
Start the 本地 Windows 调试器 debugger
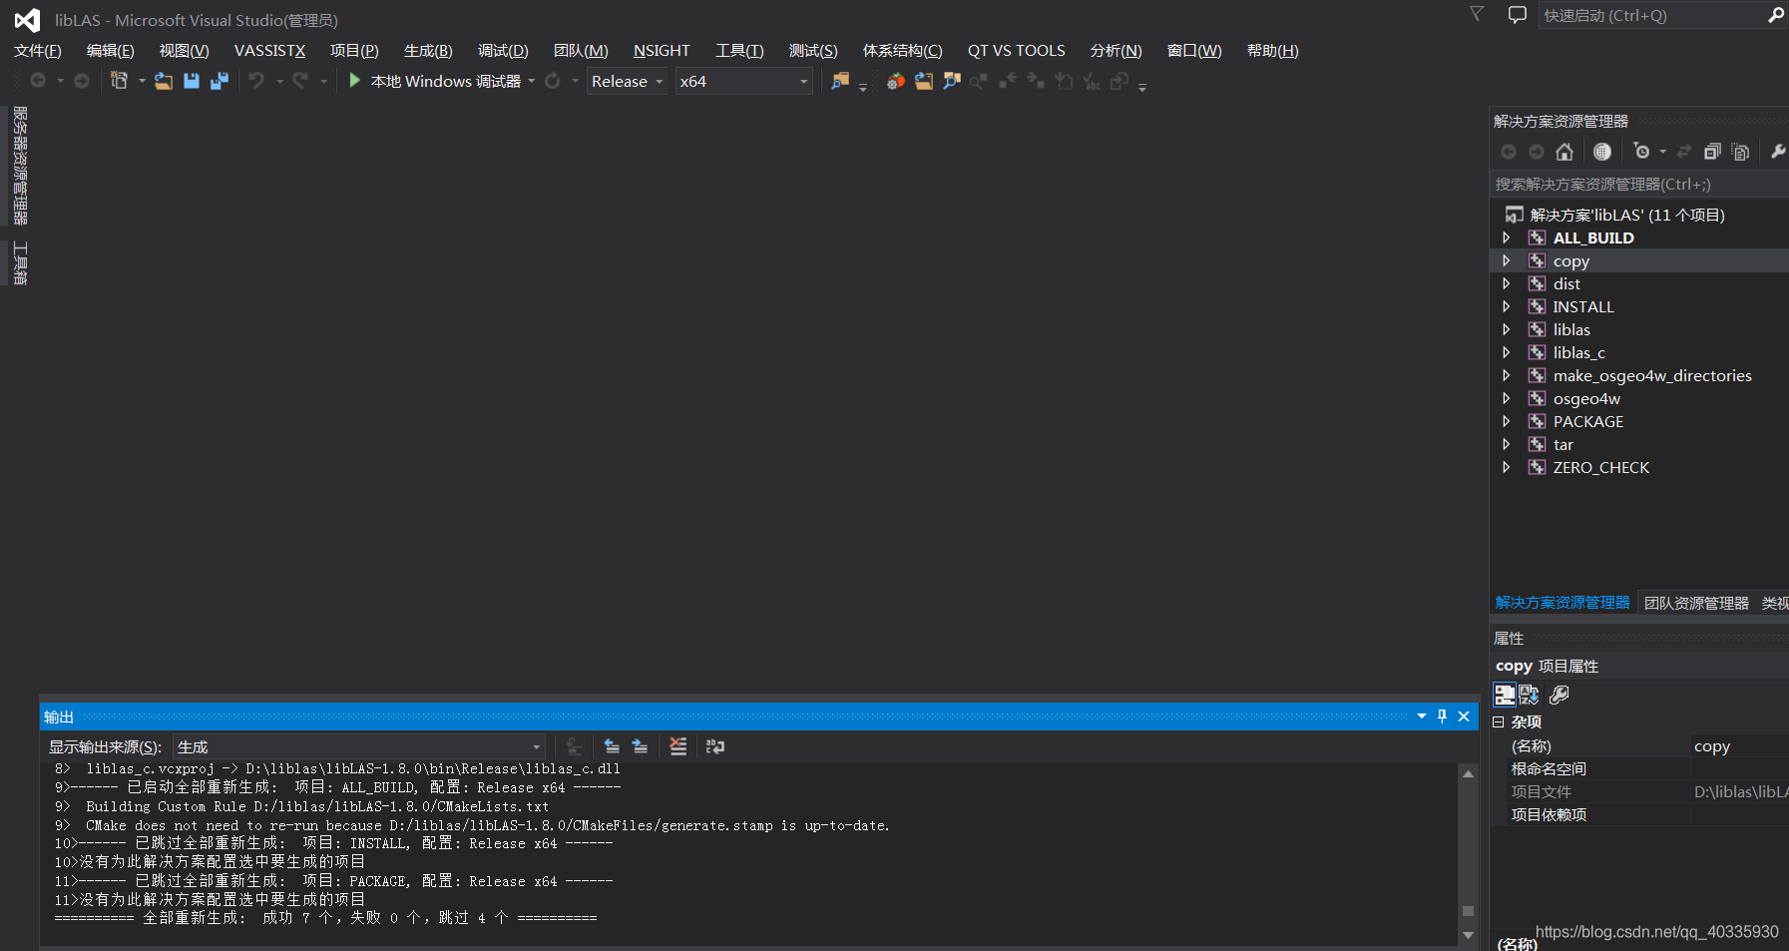435,81
